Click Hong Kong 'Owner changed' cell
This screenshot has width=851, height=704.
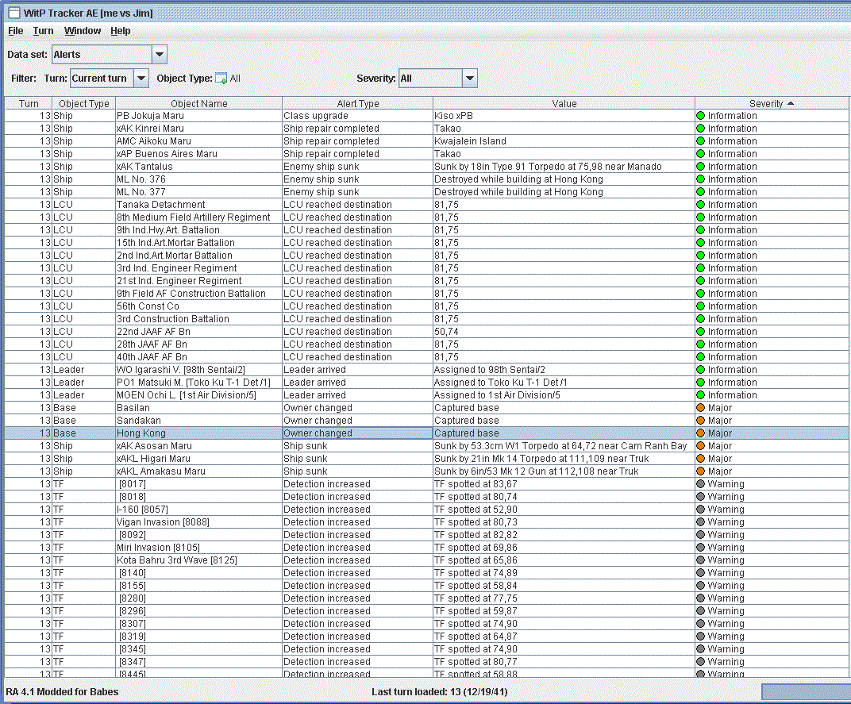pyautogui.click(x=358, y=433)
